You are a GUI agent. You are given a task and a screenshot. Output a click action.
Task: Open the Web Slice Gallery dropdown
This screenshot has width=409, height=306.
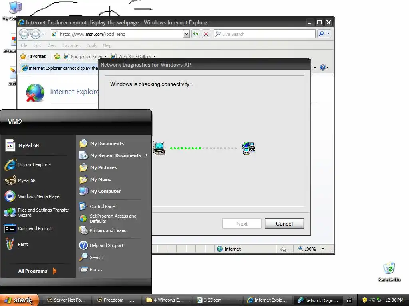155,57
